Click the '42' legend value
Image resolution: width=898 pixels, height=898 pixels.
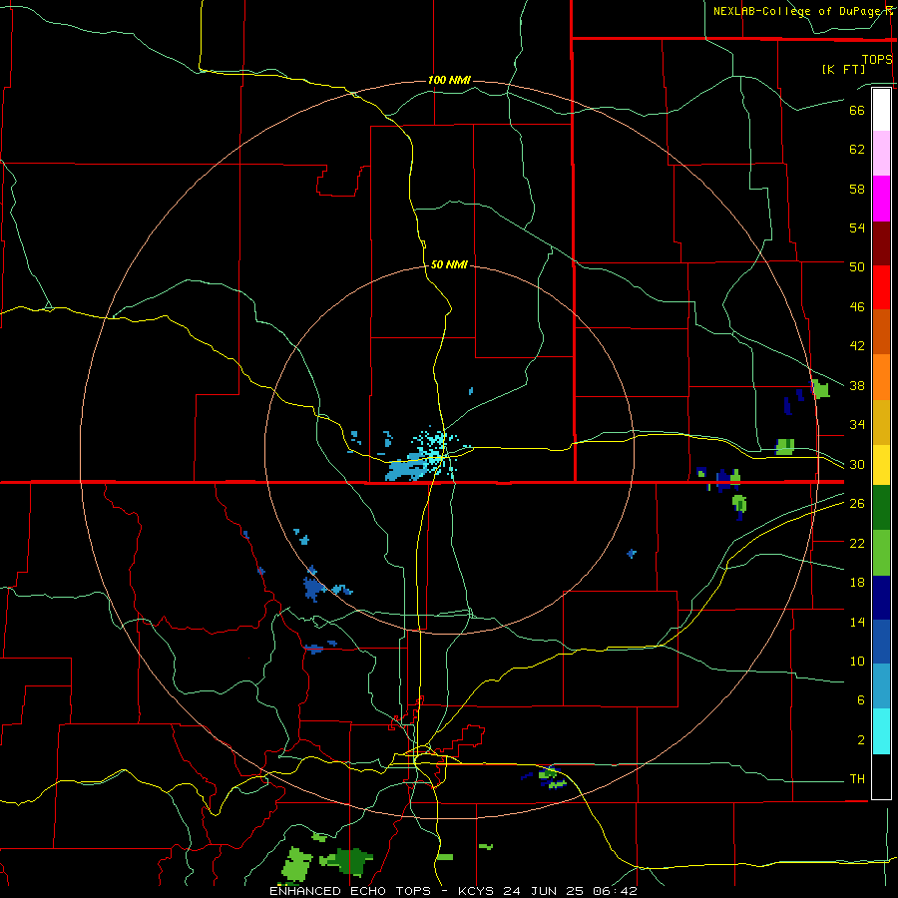(x=857, y=345)
